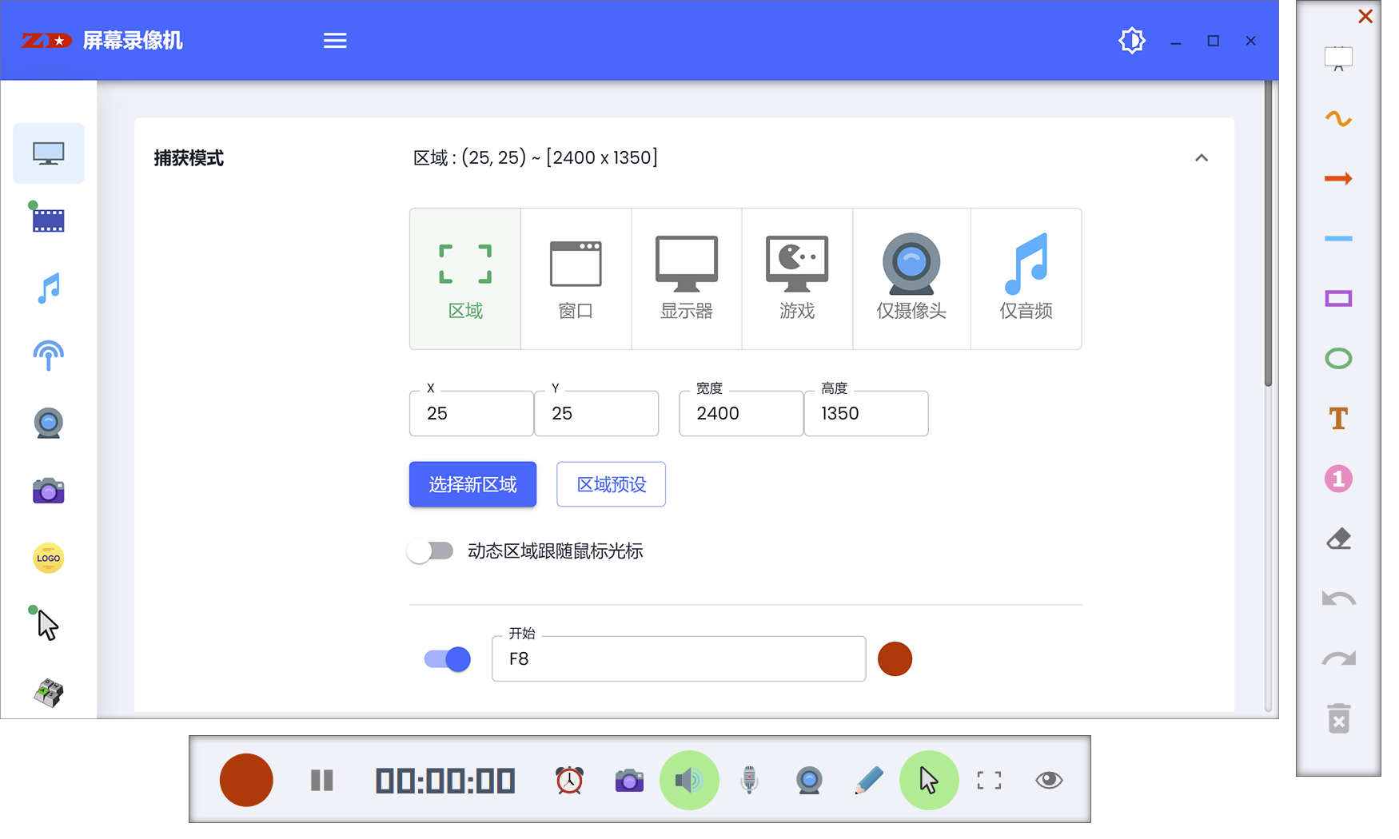
Task: Open the region presets dropdown
Action: click(x=611, y=484)
